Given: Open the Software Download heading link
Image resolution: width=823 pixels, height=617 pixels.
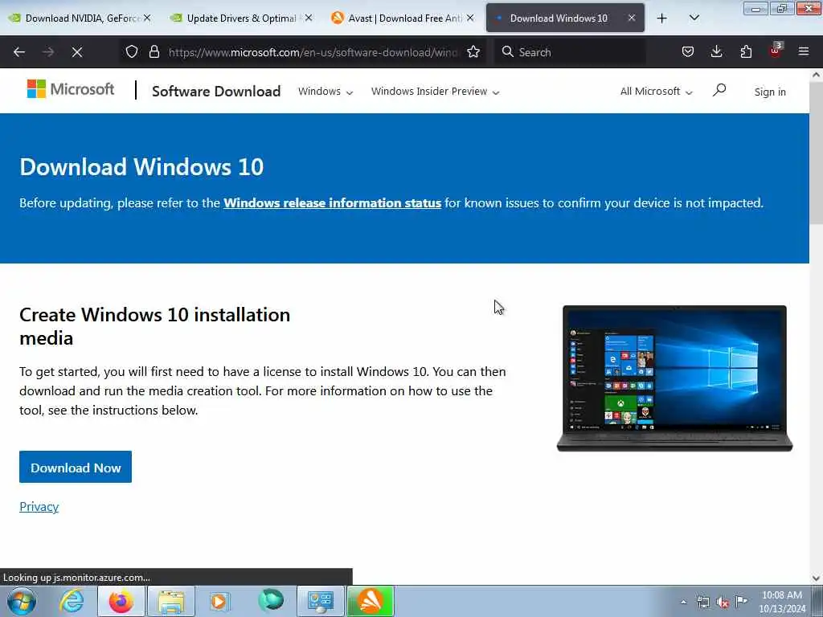Looking at the screenshot, I should 216,92.
